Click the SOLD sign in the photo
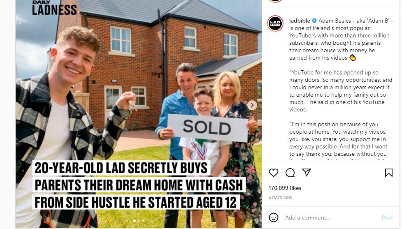Image resolution: width=402 pixels, height=229 pixels. coord(208,127)
